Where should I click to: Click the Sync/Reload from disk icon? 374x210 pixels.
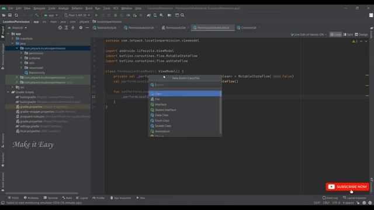pyautogui.click(x=16, y=15)
